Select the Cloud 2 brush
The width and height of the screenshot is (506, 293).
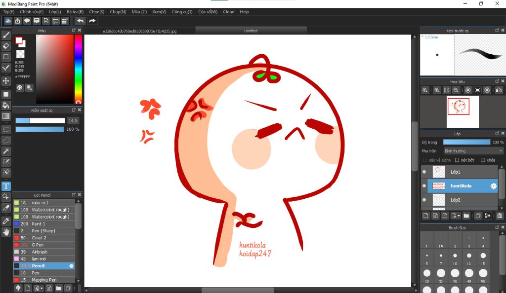point(44,238)
